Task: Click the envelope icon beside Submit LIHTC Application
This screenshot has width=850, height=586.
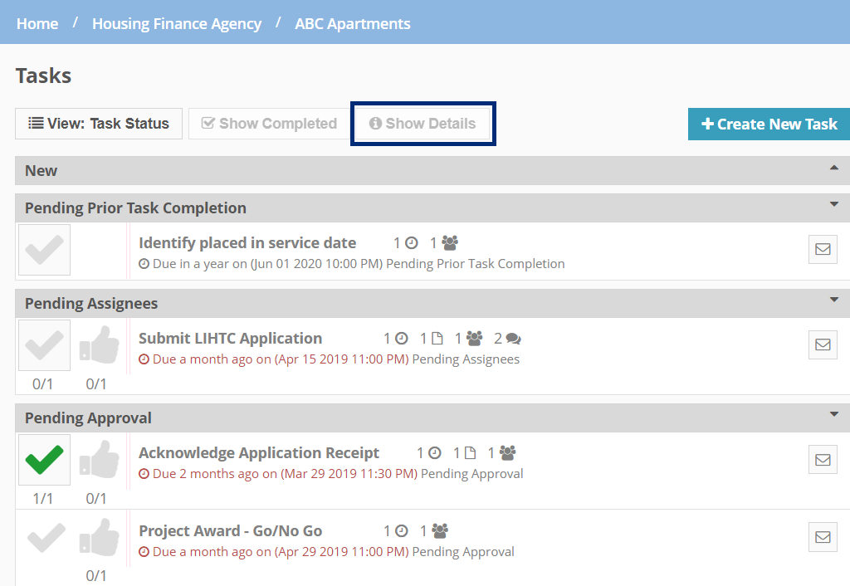Action: pyautogui.click(x=823, y=344)
